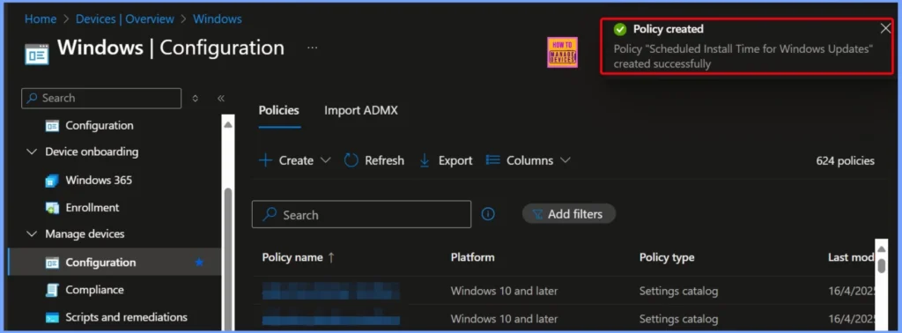Sort by Policy name column
The image size is (902, 333).
pos(298,257)
